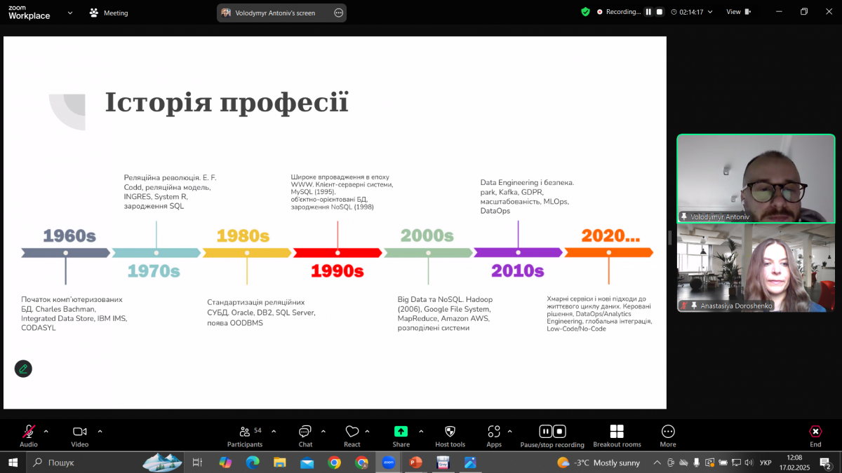Click the annotation pencil icon on slide

tap(23, 369)
